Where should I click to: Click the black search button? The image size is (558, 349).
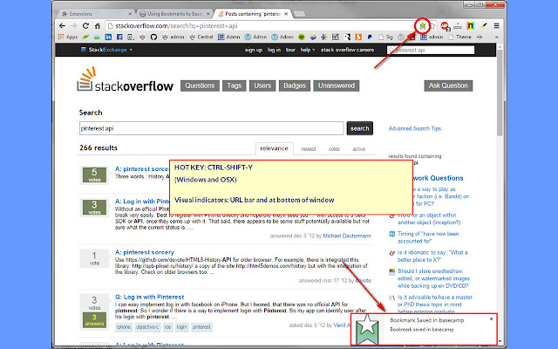coord(360,128)
